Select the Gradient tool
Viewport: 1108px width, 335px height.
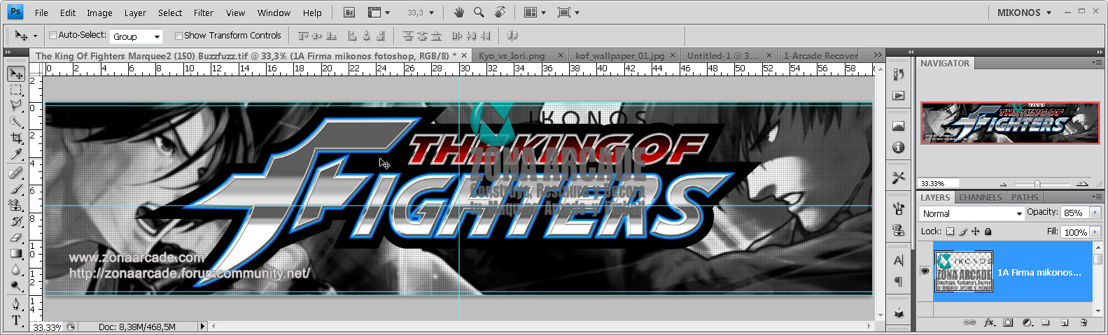16,253
